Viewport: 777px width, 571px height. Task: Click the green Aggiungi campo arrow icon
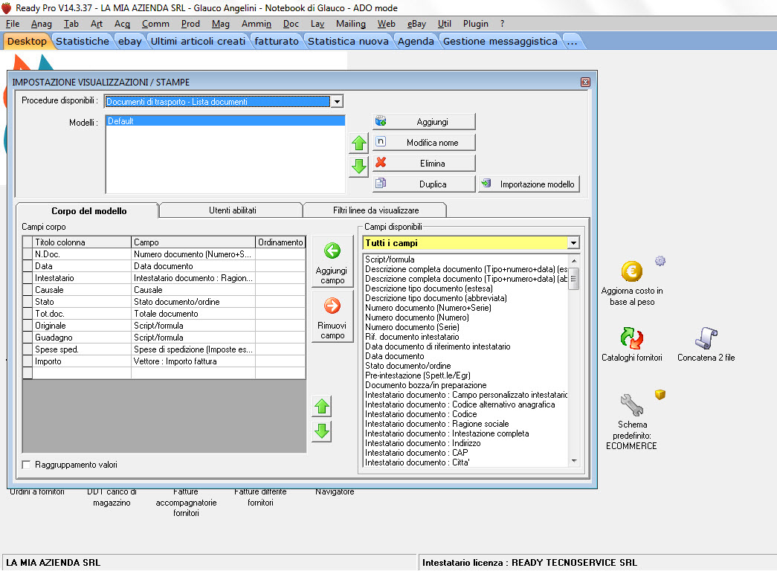(x=332, y=251)
